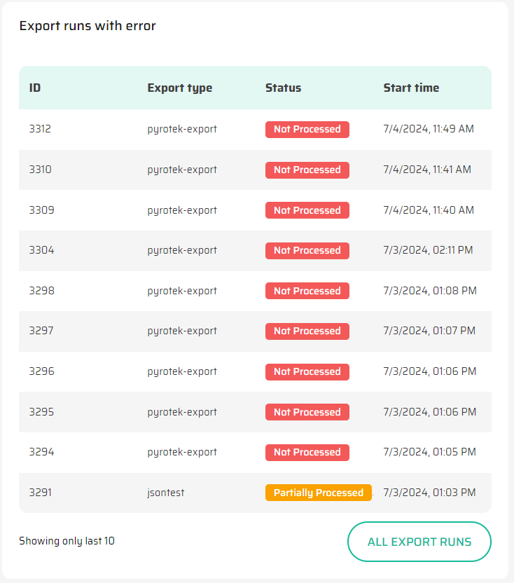Select export run ID 3309
The height and width of the screenshot is (583, 514).
click(x=40, y=210)
